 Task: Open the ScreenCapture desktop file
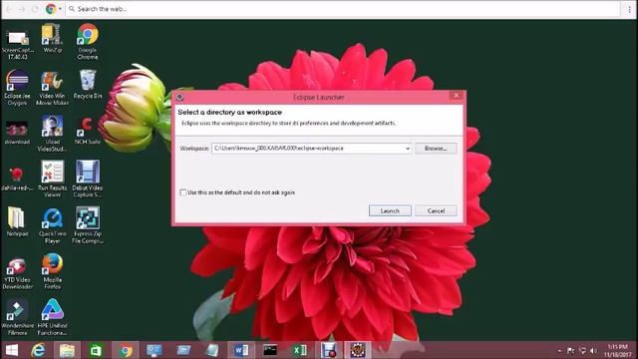coord(18,42)
